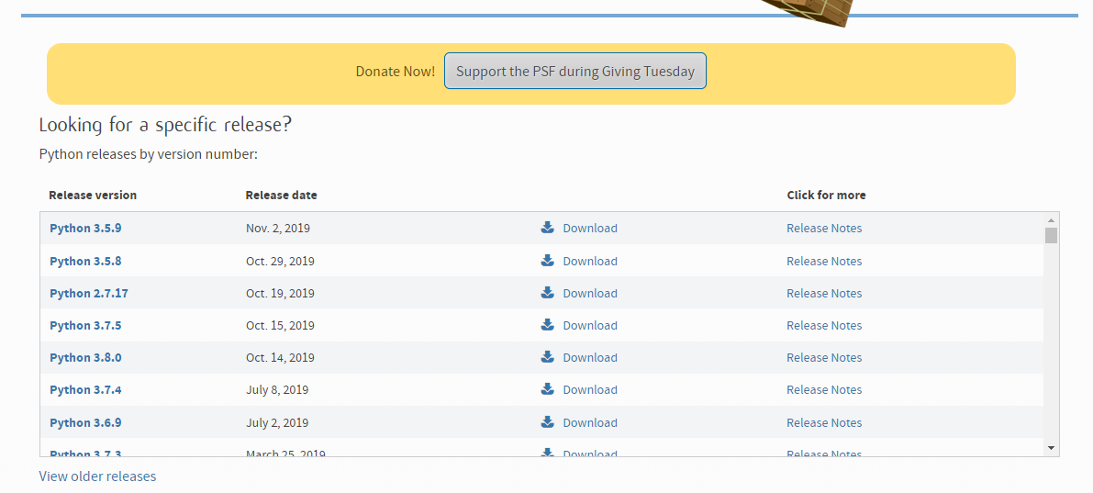Select the date Oct. 15, 2019

280,325
